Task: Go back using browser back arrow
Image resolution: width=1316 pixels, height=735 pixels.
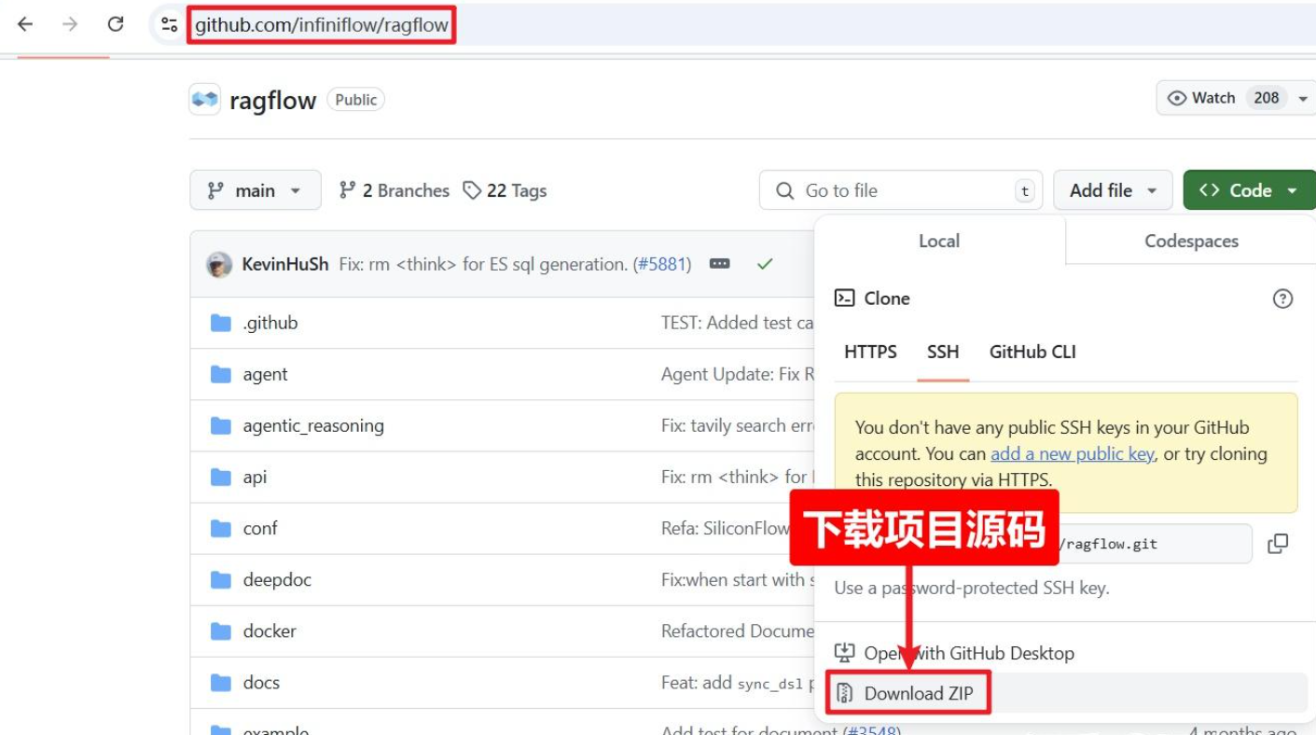Action: [25, 24]
